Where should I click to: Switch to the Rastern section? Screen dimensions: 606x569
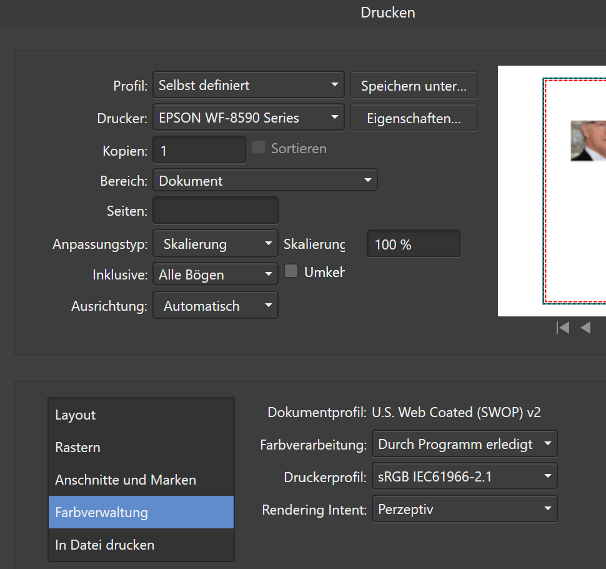(x=141, y=448)
